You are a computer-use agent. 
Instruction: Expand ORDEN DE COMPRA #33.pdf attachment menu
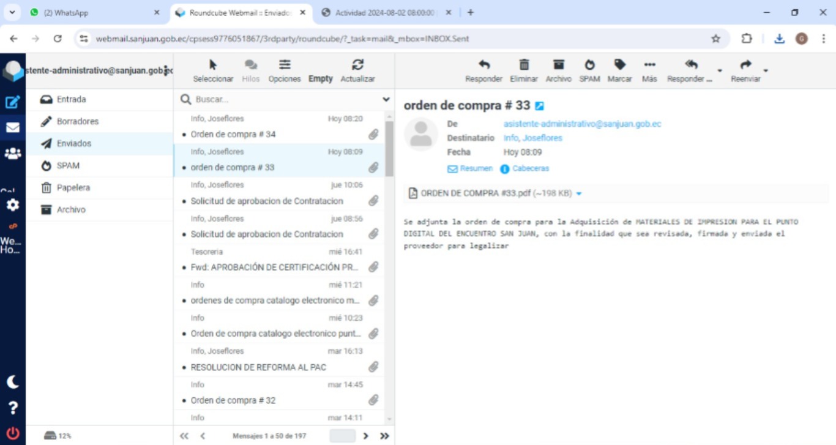579,193
